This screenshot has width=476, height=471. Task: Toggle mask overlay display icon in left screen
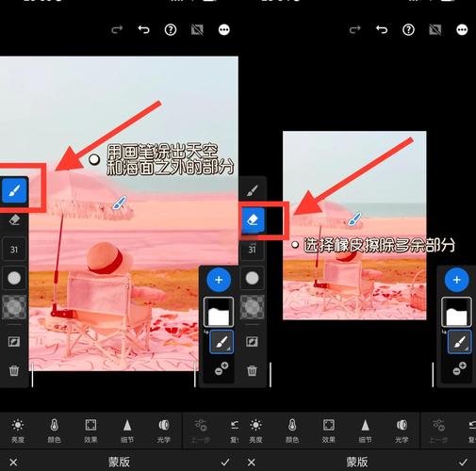[197, 30]
